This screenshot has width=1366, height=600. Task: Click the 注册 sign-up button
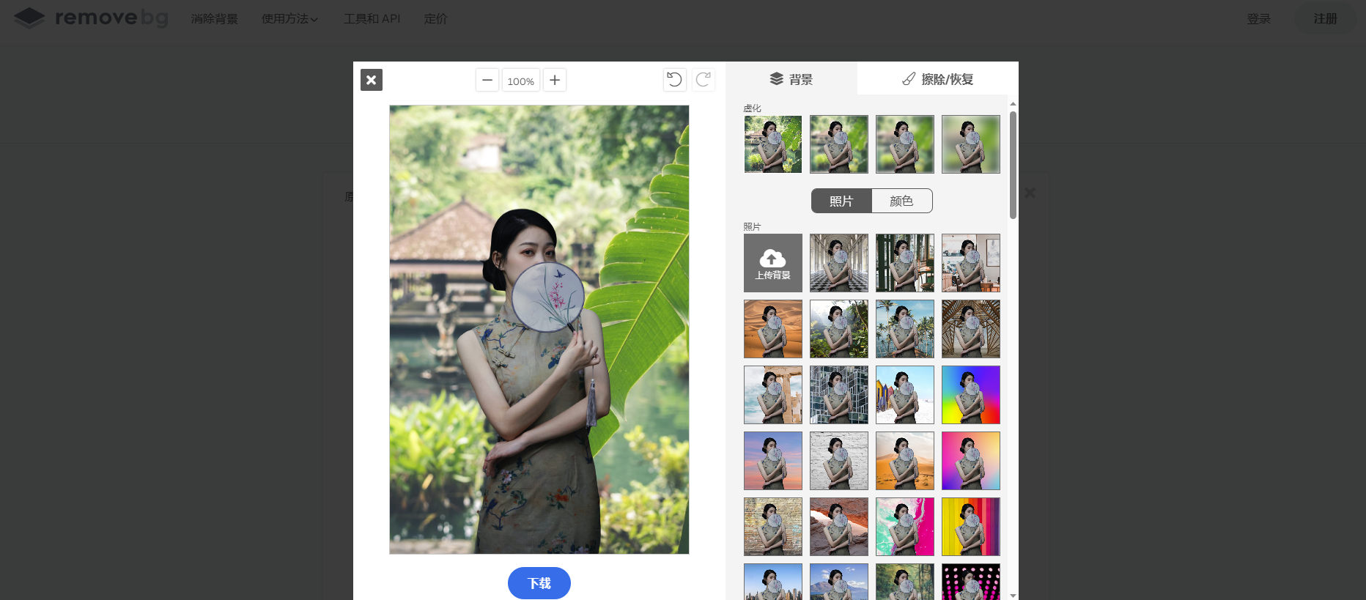1325,19
